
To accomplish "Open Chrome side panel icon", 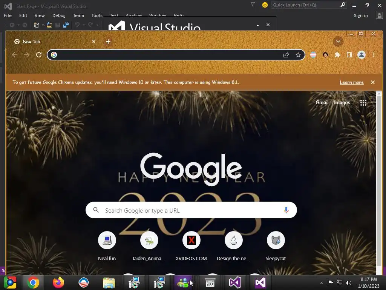I will (x=349, y=55).
